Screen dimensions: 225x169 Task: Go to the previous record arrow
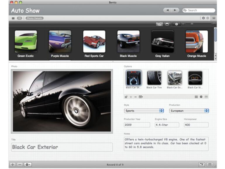[x=167, y=10]
